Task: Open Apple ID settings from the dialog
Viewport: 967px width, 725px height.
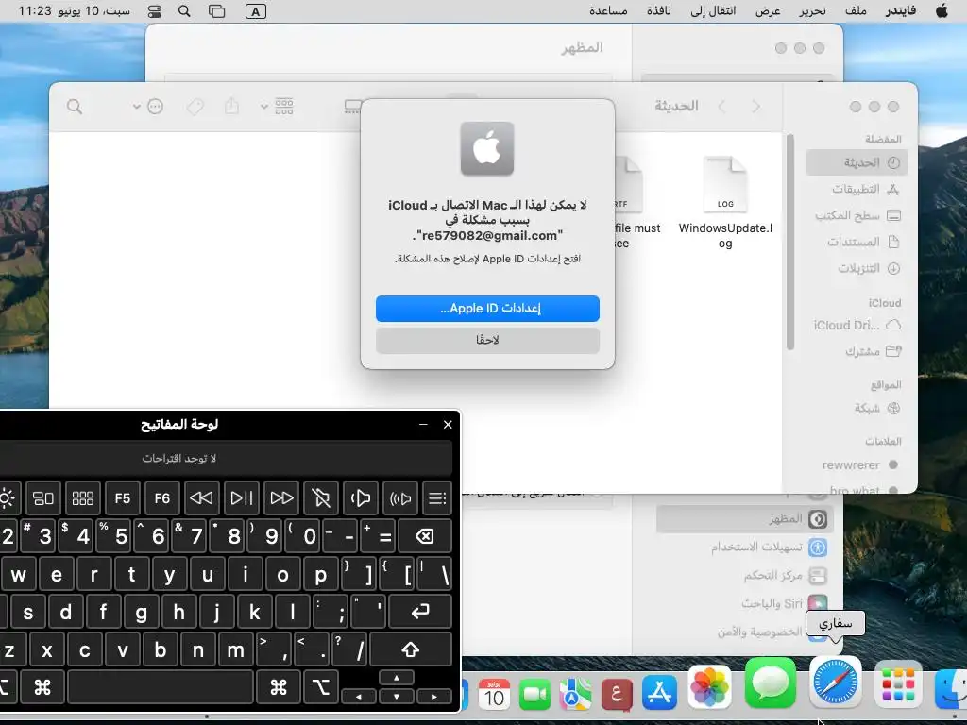Action: point(487,309)
